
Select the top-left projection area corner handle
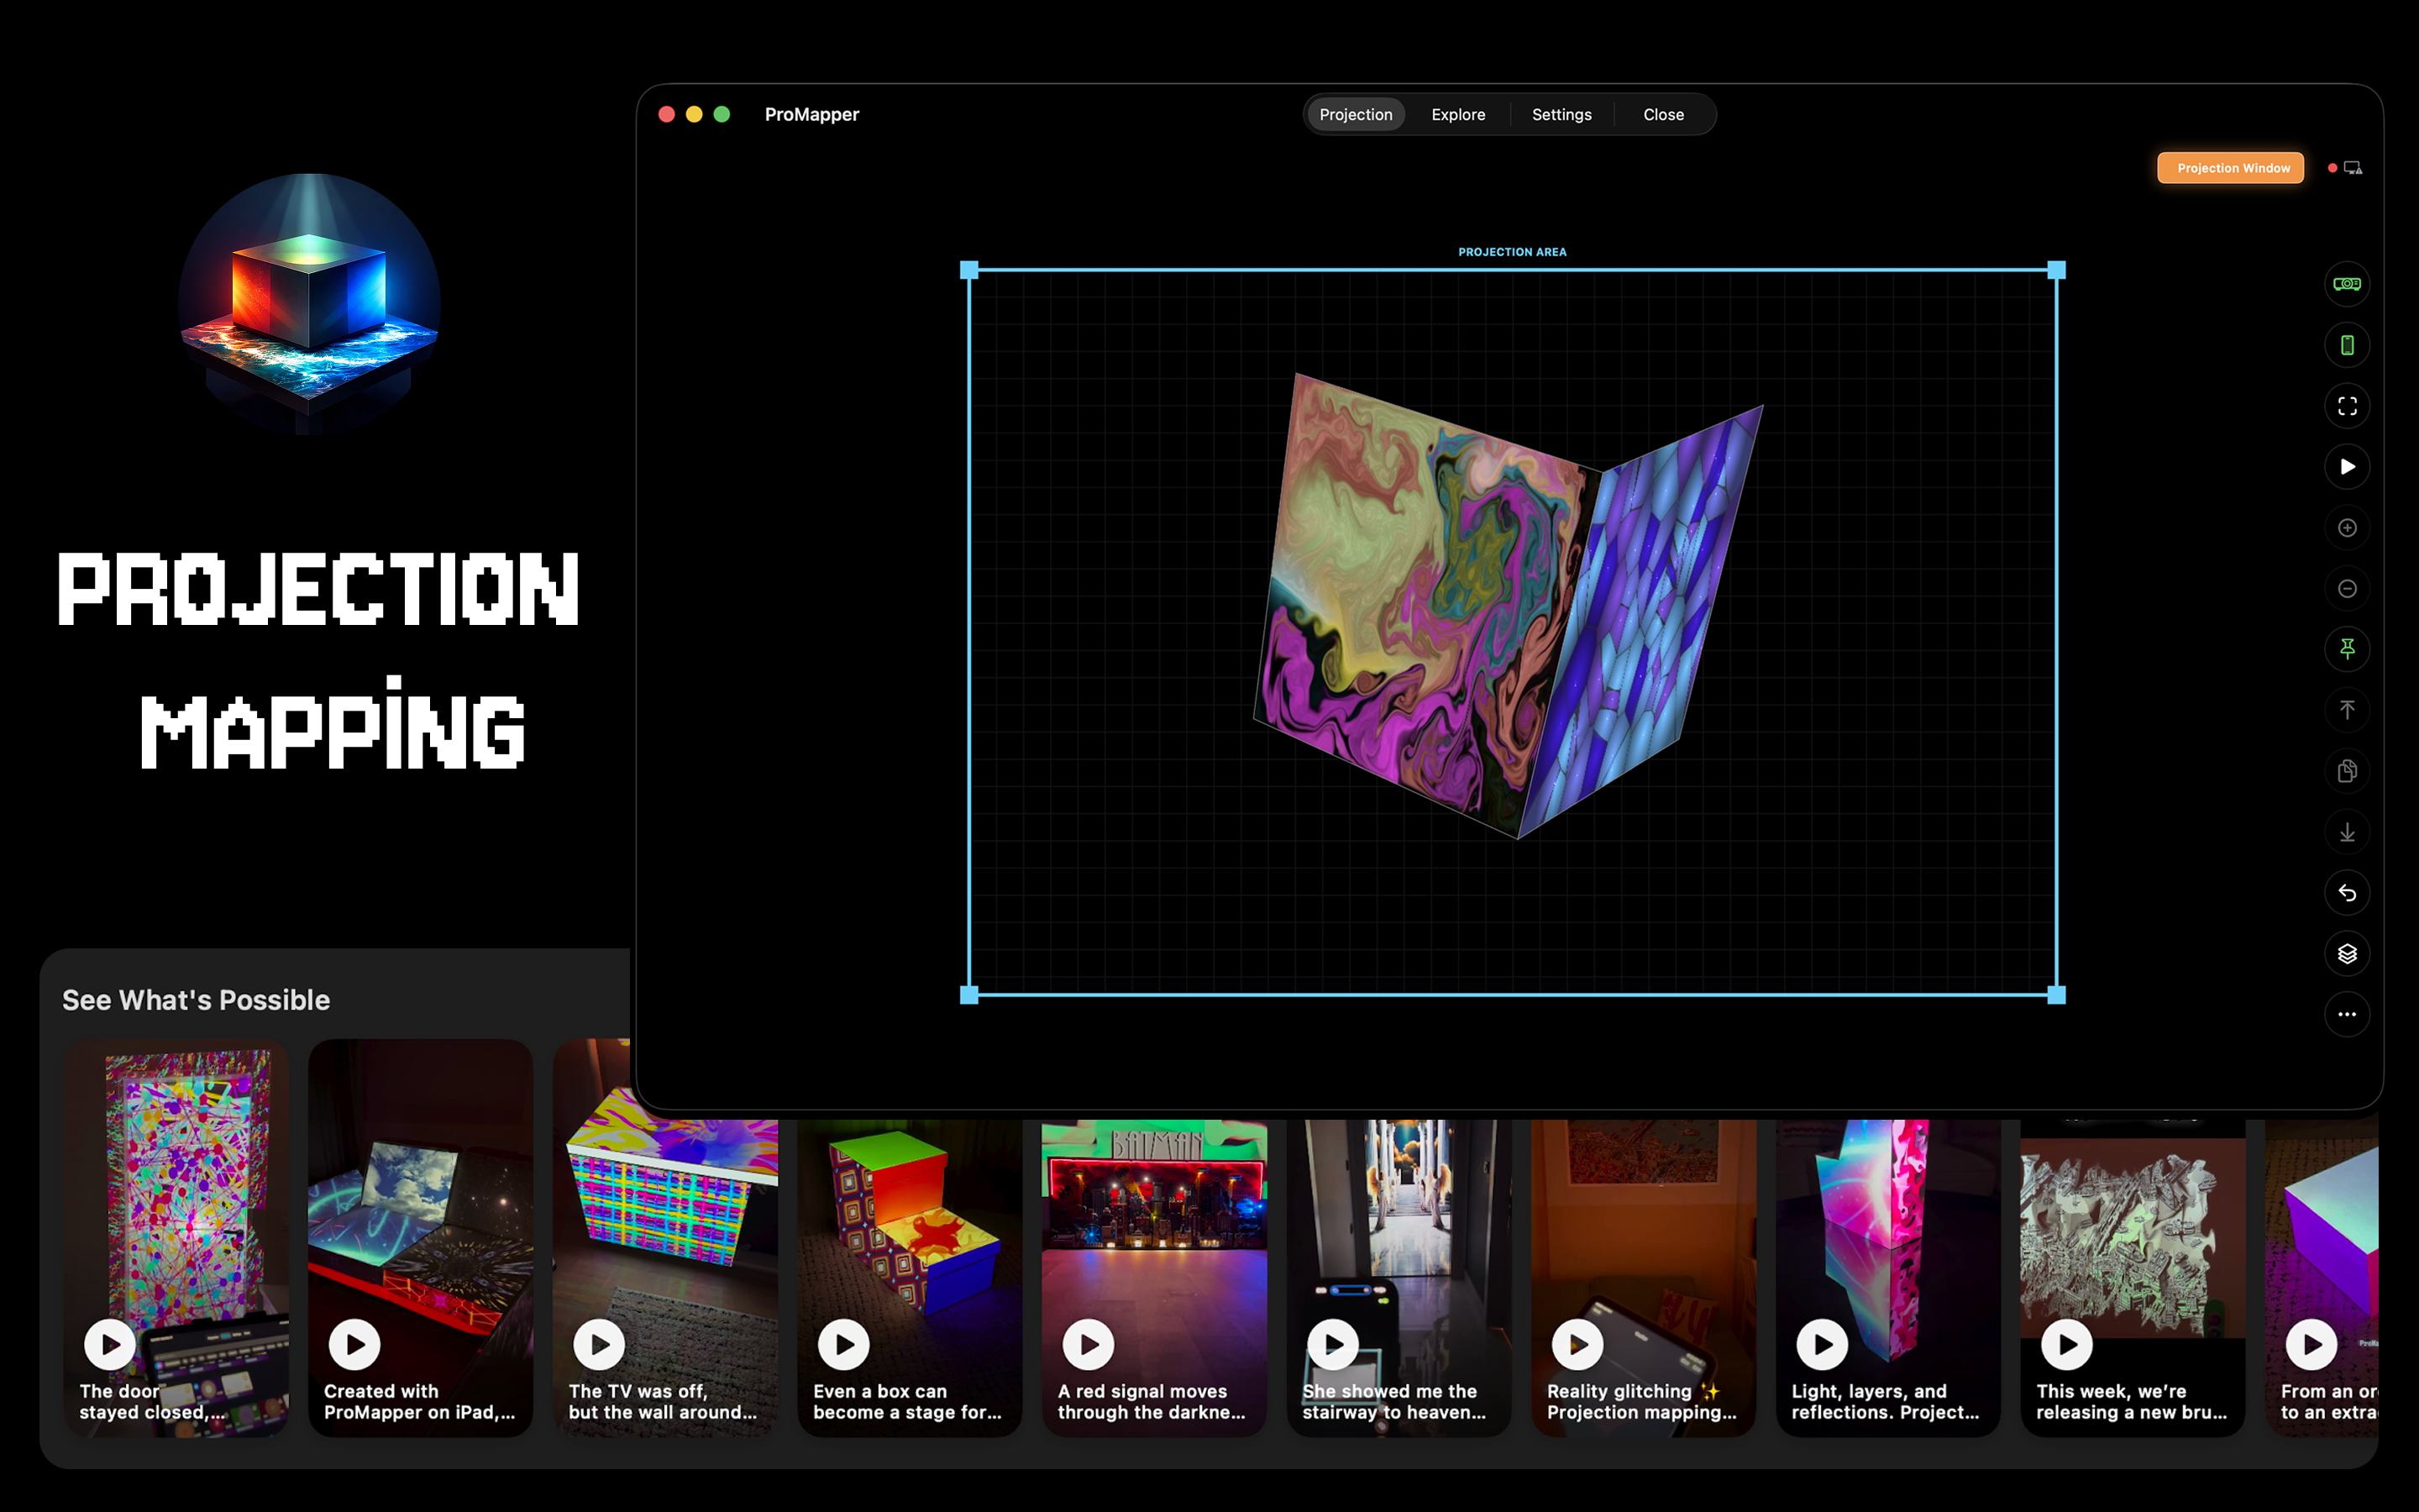tap(968, 270)
